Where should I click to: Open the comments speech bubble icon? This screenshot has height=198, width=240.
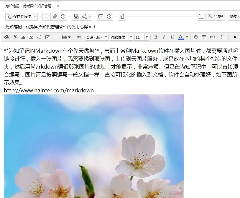click(x=101, y=16)
